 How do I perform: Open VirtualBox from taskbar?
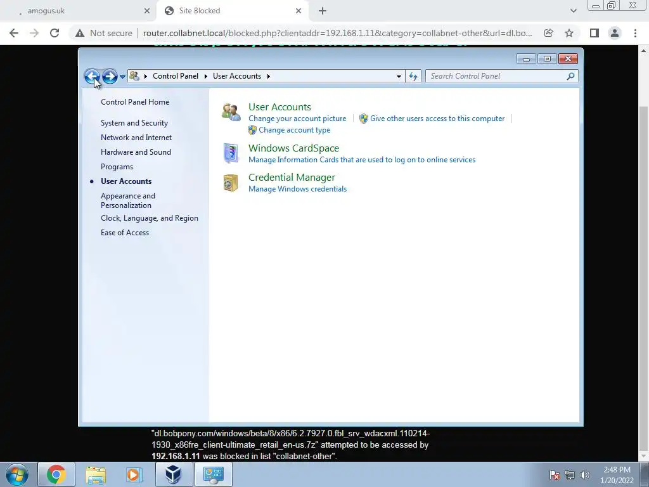tap(174, 474)
